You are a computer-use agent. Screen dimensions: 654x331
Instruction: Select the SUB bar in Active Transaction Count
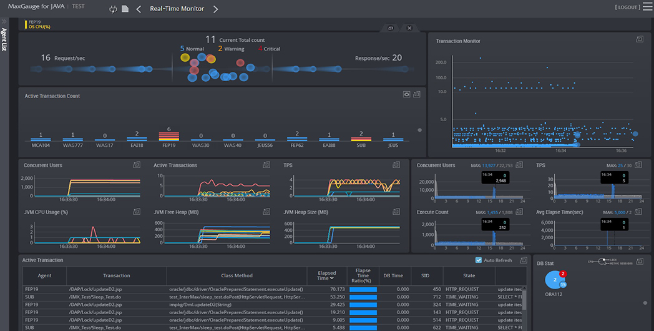pos(361,139)
